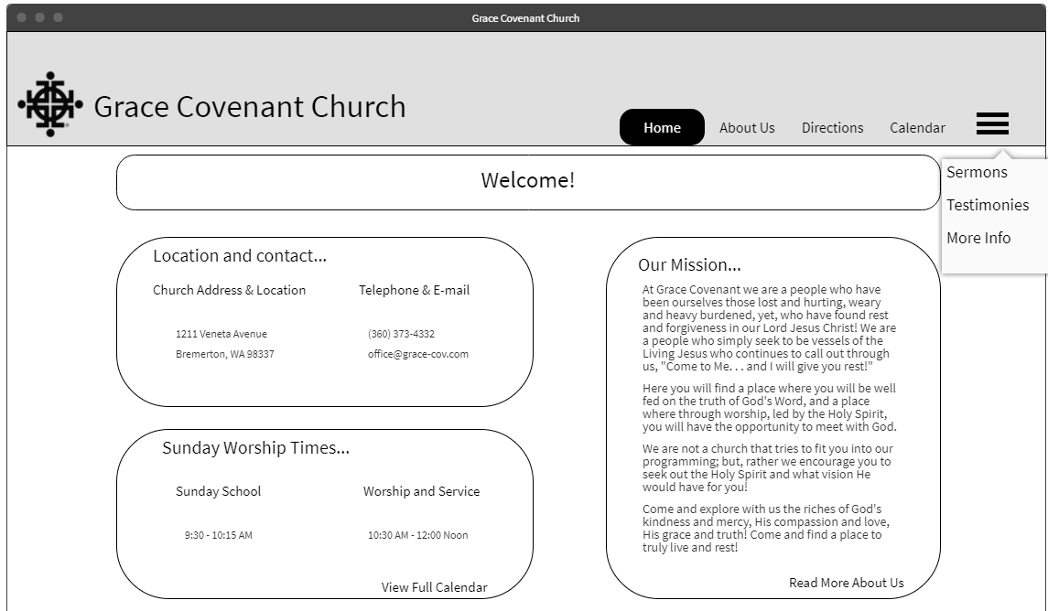
Task: Click the Grace Covenant Church cross logo
Action: (x=50, y=104)
